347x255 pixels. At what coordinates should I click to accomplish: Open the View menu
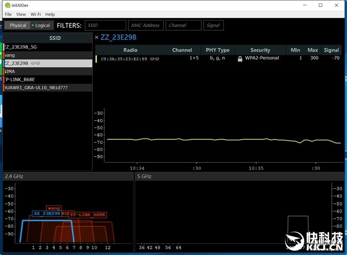click(x=21, y=14)
